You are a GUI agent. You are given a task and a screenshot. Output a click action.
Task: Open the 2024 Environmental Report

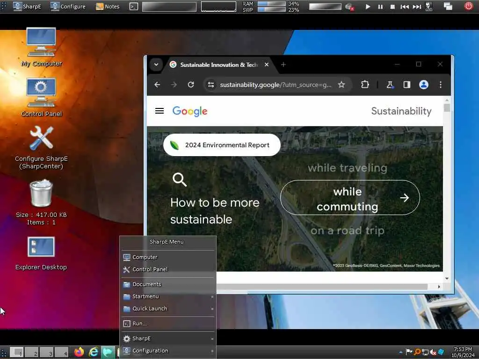point(222,145)
